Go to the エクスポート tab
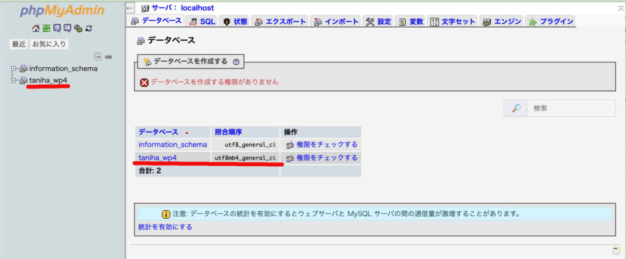The image size is (626, 259). (x=280, y=21)
